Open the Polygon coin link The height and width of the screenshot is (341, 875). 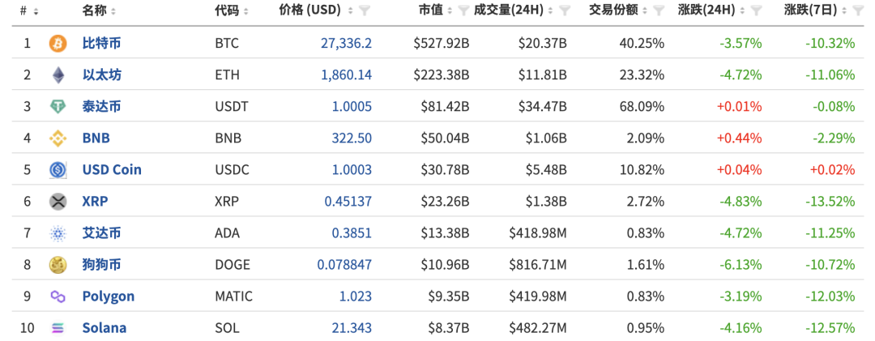coord(108,296)
